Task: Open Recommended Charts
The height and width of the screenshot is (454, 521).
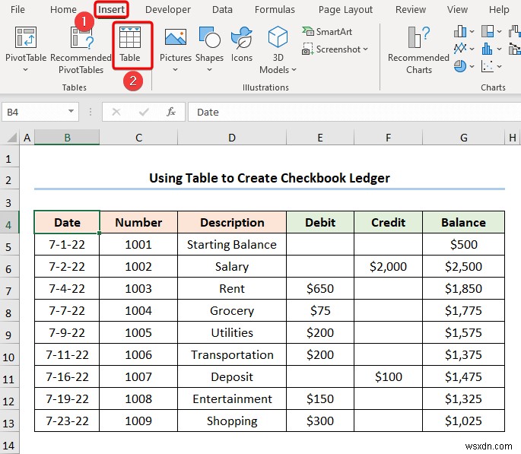Action: coord(418,50)
